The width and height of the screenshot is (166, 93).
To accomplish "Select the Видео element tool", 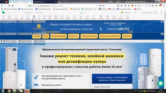I will (62, 17).
